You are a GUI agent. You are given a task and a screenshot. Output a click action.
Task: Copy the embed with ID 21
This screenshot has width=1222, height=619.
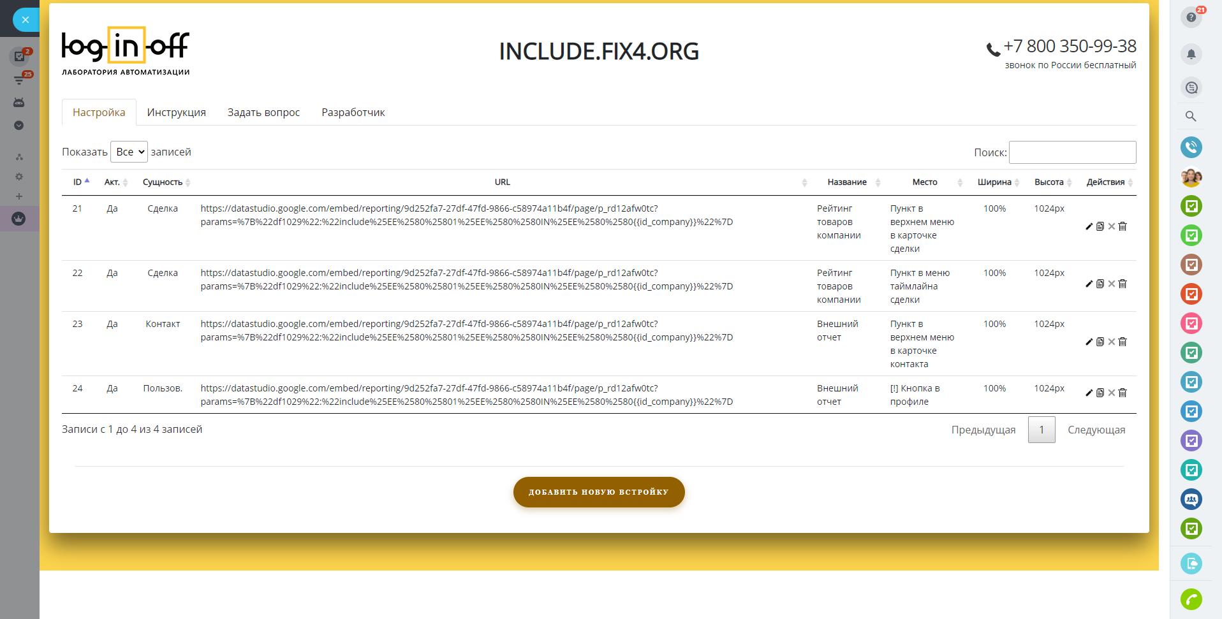click(1100, 226)
